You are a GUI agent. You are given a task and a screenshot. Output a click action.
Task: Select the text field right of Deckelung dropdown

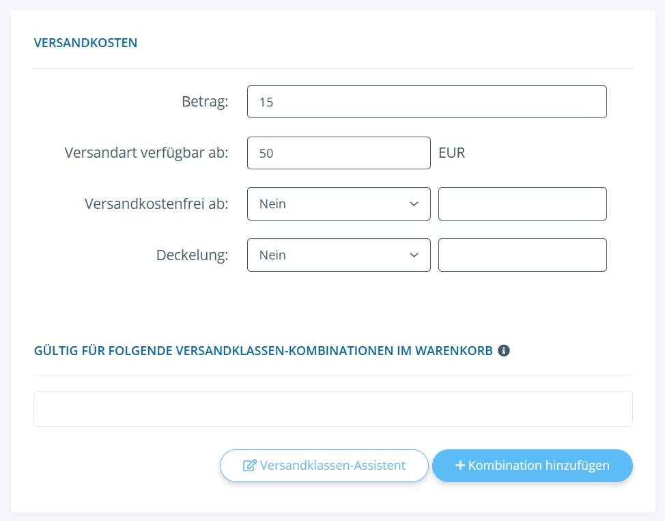(x=522, y=255)
